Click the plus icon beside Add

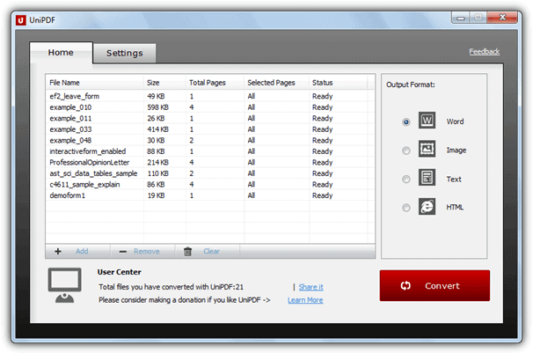coord(58,251)
